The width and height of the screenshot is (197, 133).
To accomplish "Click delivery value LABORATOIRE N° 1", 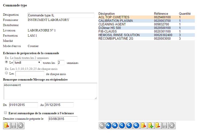I will tap(42, 30).
